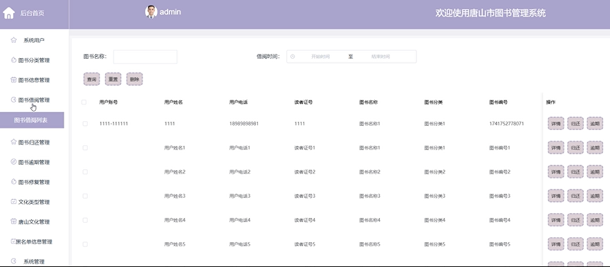Toggle the select-all checkbox in table header
This screenshot has height=267, width=610.
click(84, 102)
